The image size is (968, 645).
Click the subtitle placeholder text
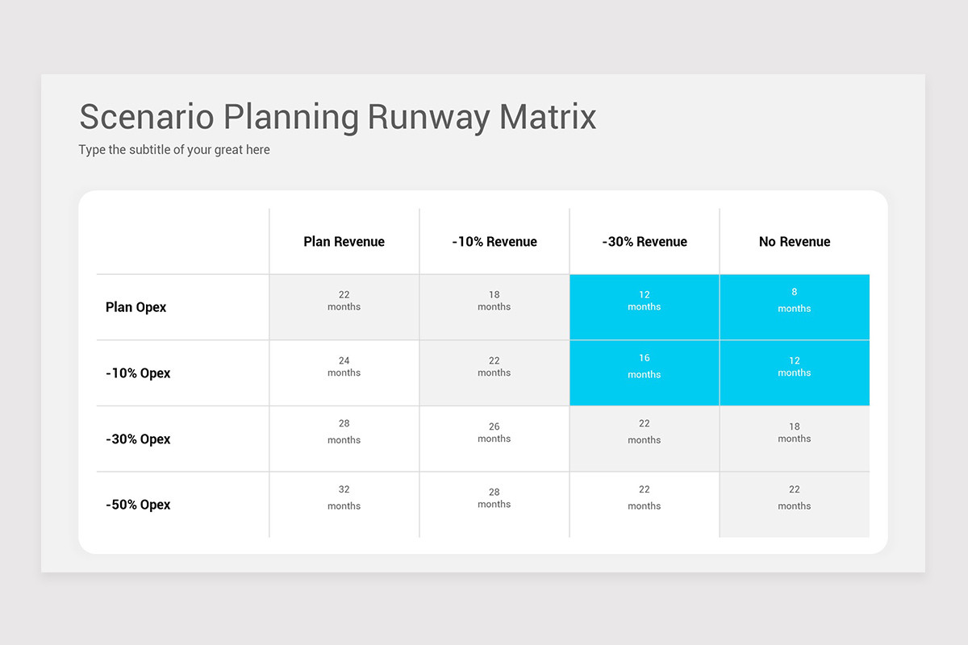point(174,150)
